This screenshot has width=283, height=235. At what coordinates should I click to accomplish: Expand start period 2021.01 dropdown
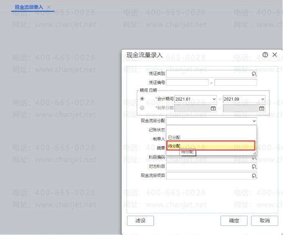(214, 99)
